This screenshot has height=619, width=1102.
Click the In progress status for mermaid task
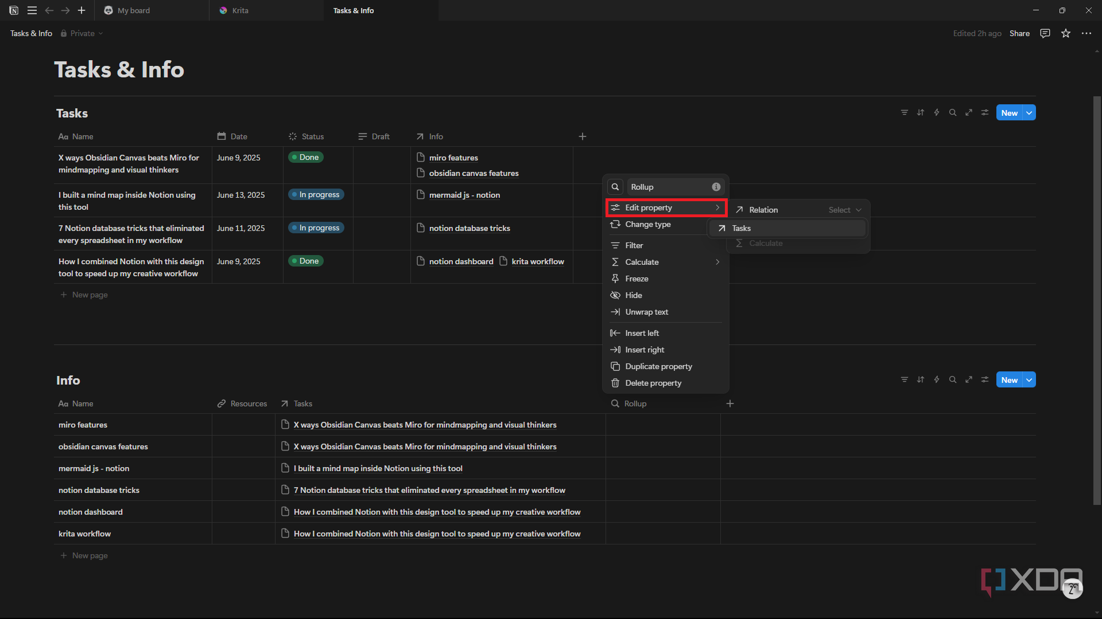pos(316,195)
